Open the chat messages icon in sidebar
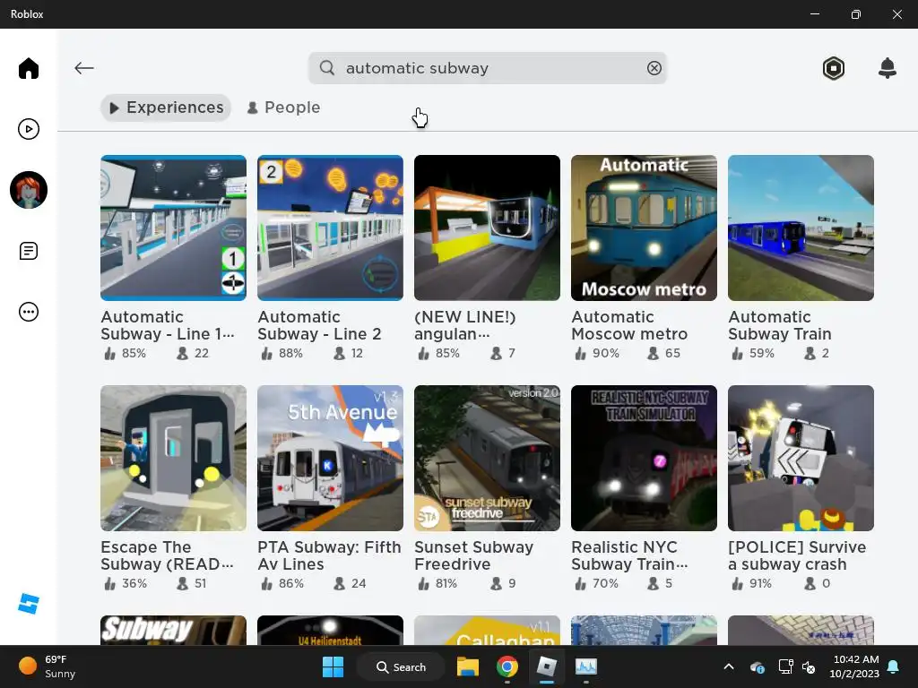Screen dimensions: 918x688 (x=28, y=251)
